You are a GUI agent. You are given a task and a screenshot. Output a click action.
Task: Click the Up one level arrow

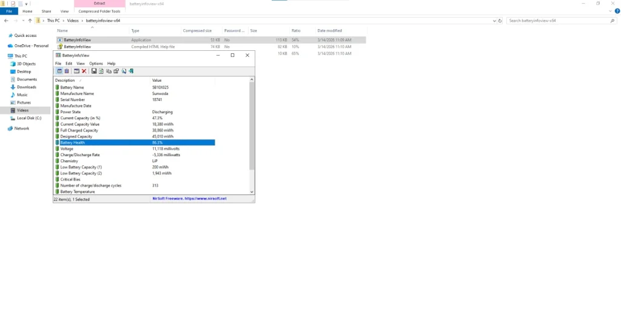pyautogui.click(x=30, y=21)
